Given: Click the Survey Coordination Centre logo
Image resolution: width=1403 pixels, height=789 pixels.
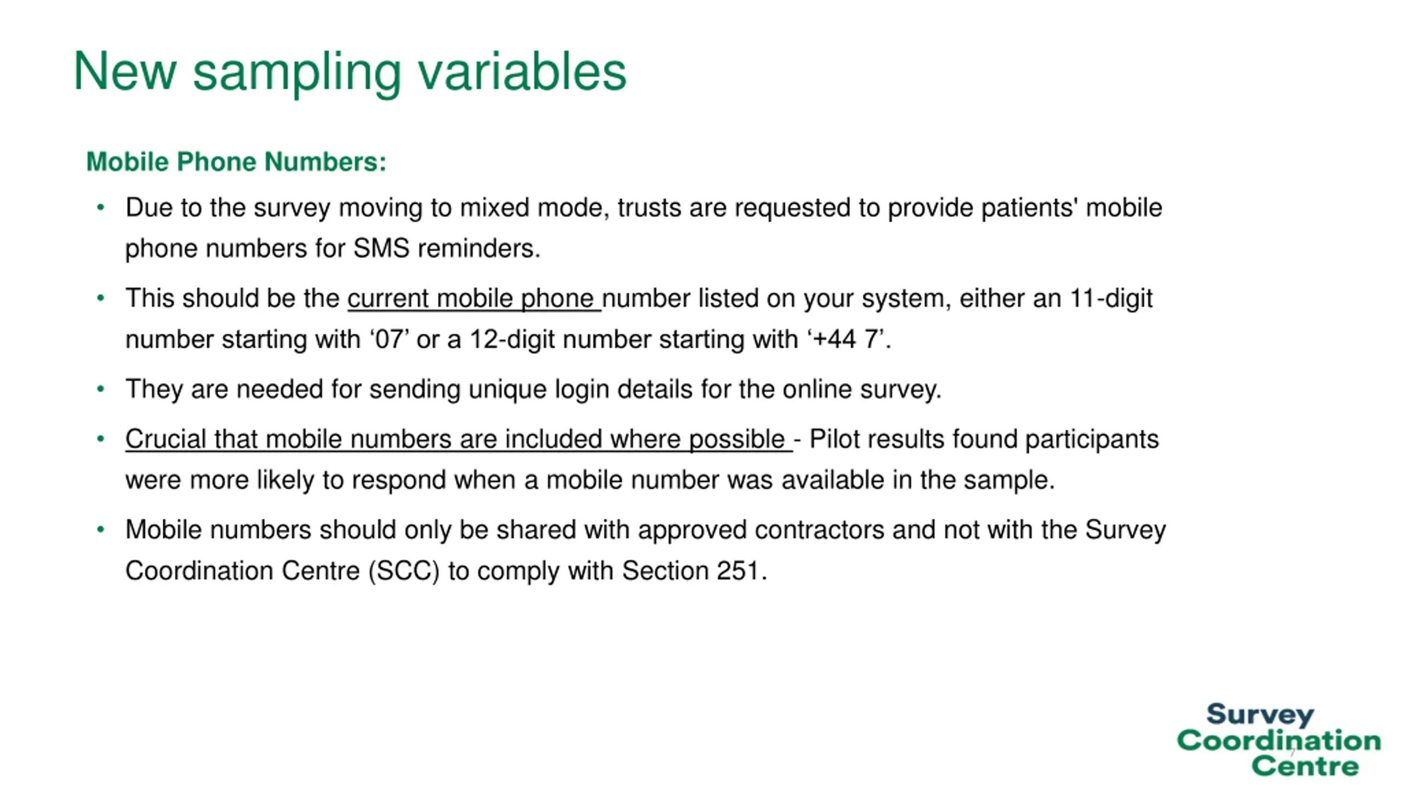Looking at the screenshot, I should tap(1278, 740).
